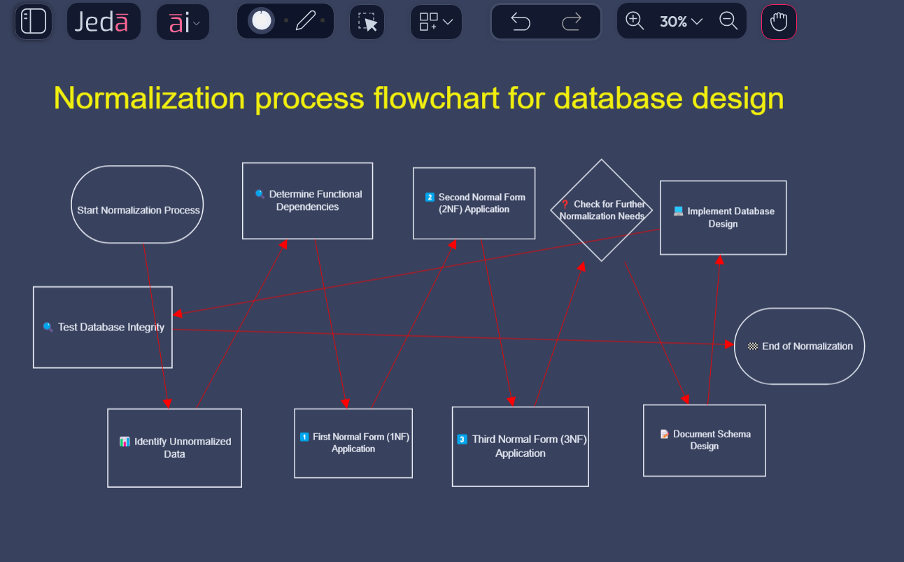The width and height of the screenshot is (904, 562).
Task: Select the Determine Functional Dependencies box
Action: point(308,201)
